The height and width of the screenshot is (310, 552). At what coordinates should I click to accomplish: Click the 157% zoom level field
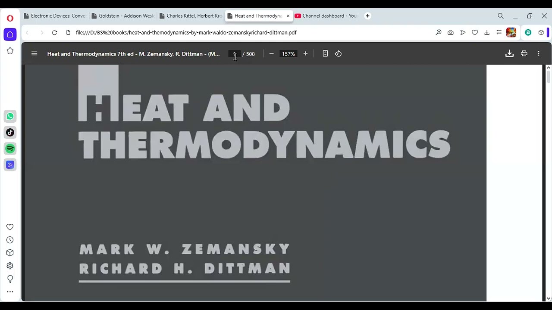(x=288, y=54)
